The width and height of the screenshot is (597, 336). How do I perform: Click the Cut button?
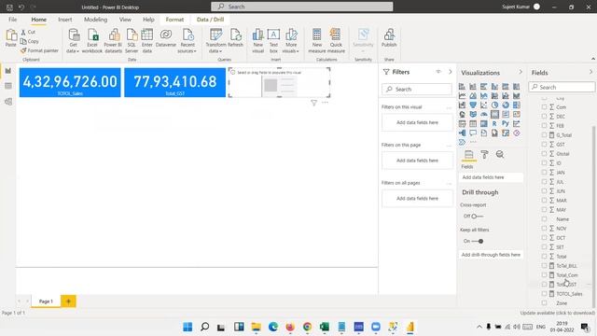[28, 32]
